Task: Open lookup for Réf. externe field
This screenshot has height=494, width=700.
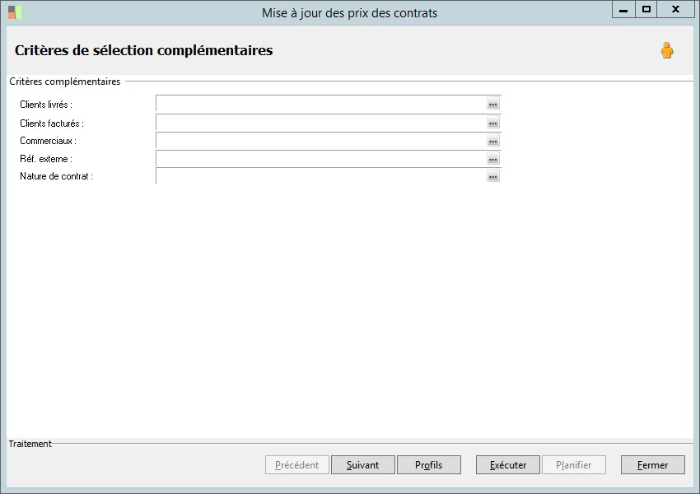Action: (x=492, y=159)
